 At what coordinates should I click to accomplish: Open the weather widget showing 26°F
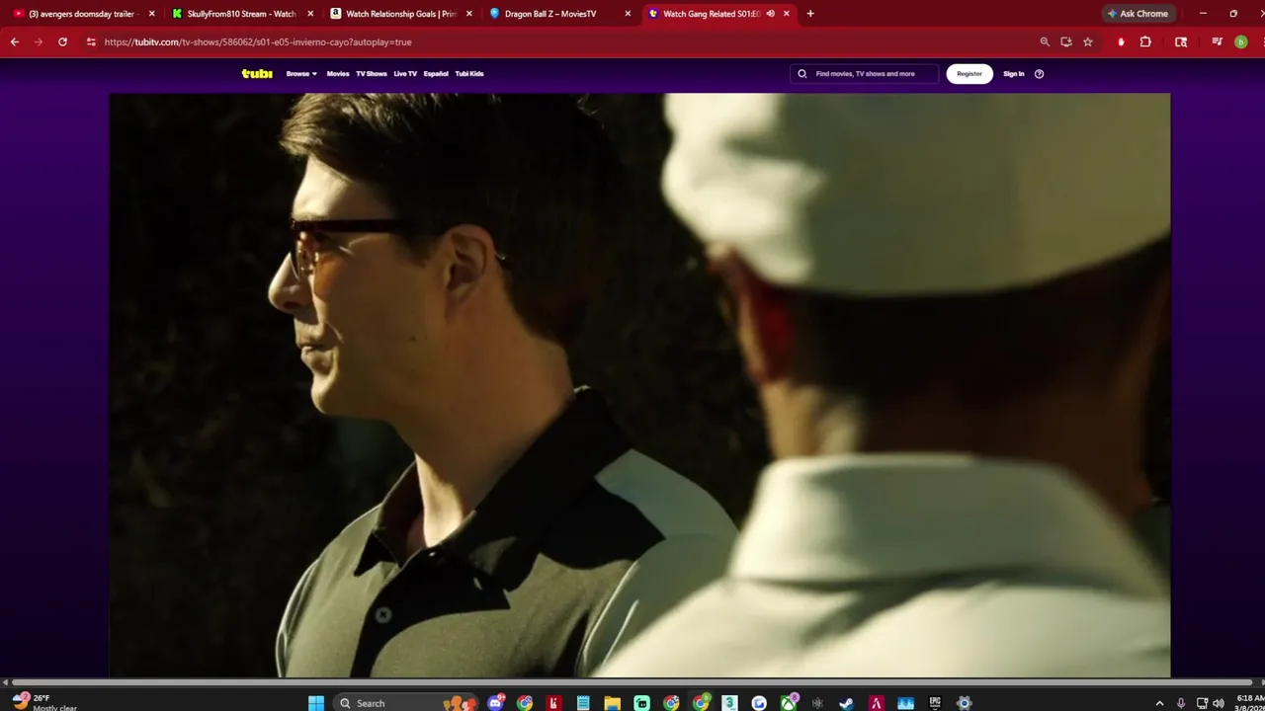[44, 702]
